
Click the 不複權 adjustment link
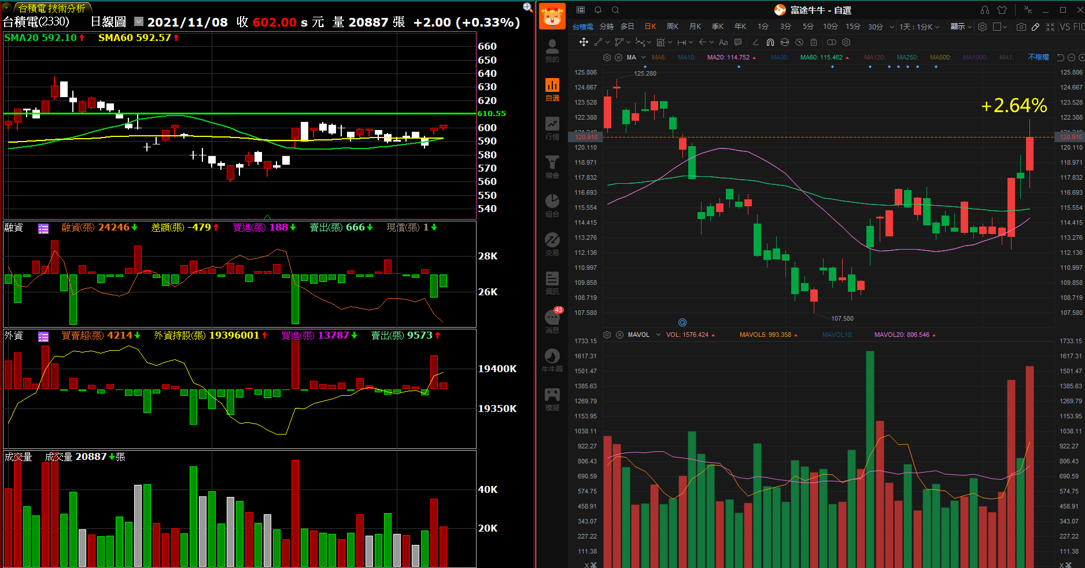pos(1039,57)
